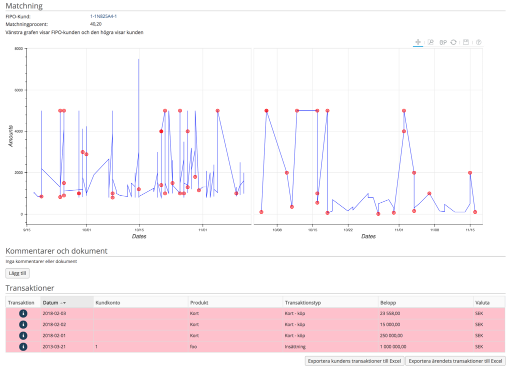Click the Lägg till button
Screen dimensions: 512x370
click(x=17, y=273)
